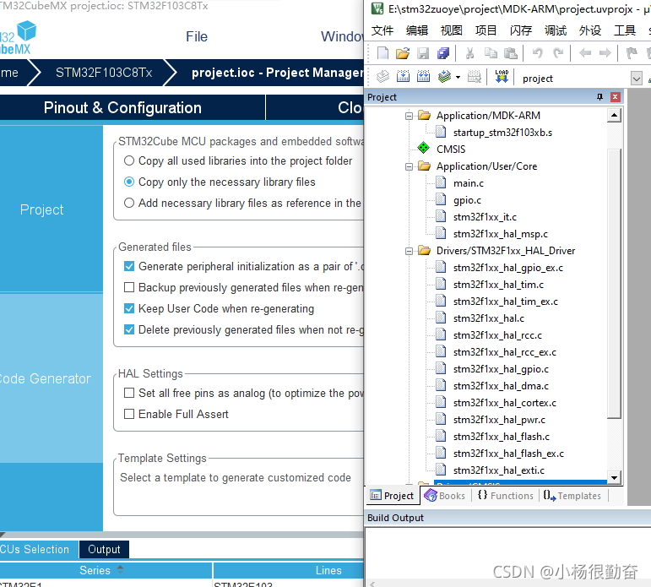Click the Save icon in Keil toolbar
Screen dimensions: 651x587
tap(423, 53)
